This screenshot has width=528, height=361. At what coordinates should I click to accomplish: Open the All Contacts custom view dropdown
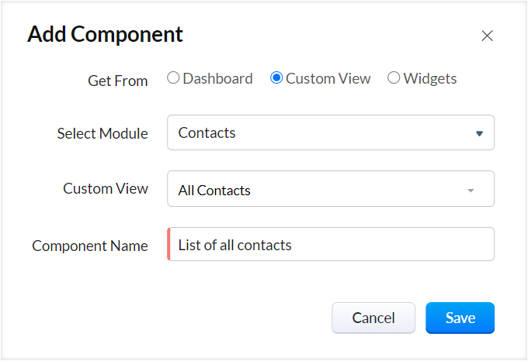pos(318,189)
